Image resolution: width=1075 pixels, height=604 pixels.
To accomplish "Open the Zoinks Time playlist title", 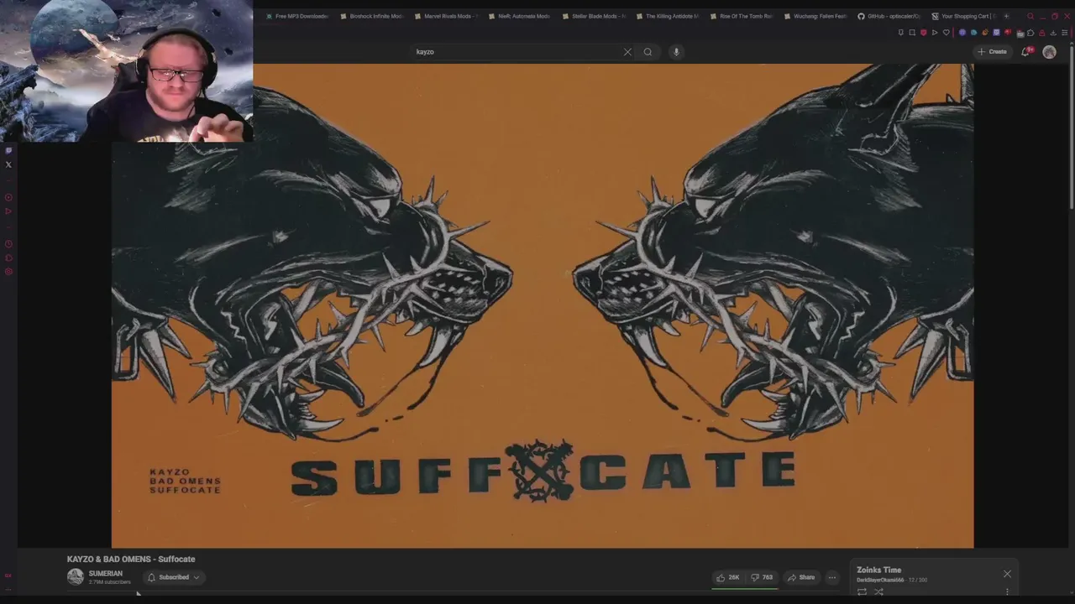I will [878, 570].
